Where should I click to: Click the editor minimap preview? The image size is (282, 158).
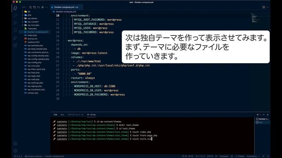[255, 18]
